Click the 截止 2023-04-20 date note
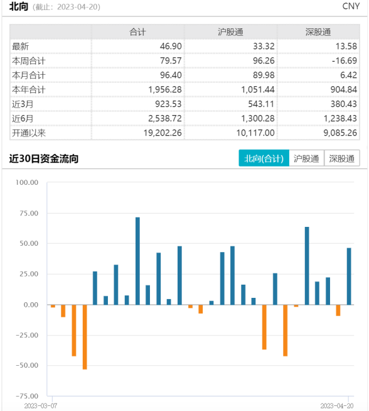Screen dimensions: 369x411 pyautogui.click(x=67, y=7)
